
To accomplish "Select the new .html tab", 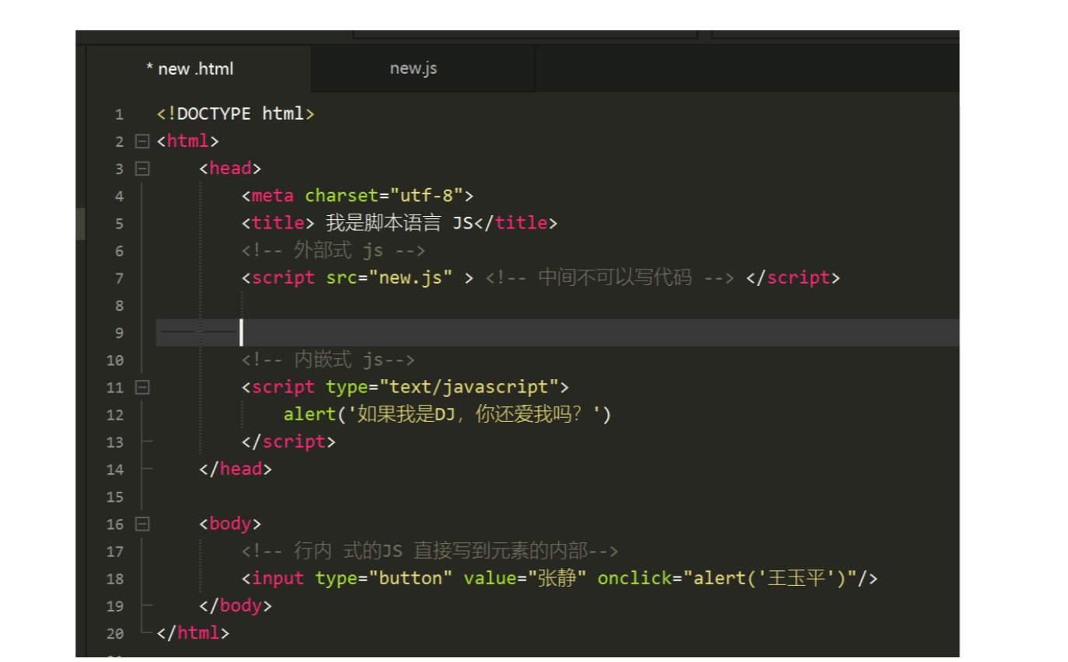I will coord(190,68).
